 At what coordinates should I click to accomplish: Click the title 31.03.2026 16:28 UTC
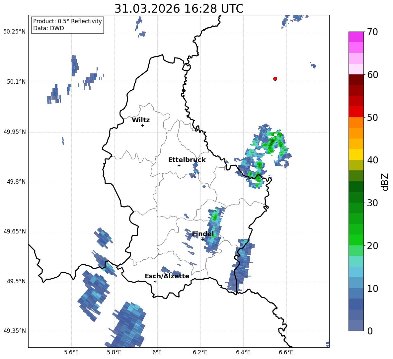(179, 9)
